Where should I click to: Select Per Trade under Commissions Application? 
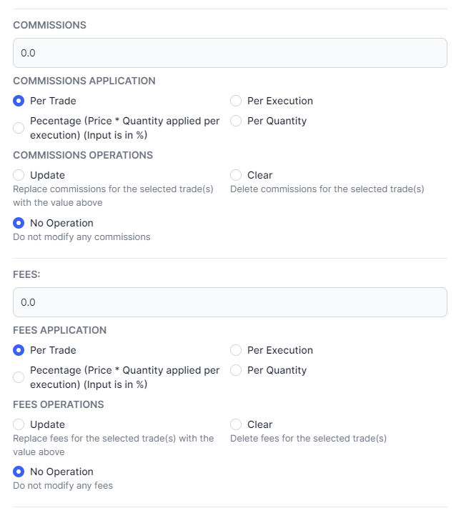click(19, 101)
